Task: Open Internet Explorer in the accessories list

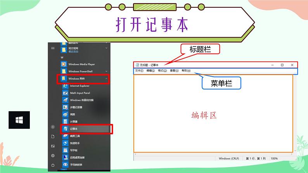Action: [x=79, y=86]
